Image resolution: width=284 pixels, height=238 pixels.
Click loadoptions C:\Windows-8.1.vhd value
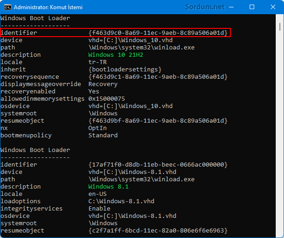coord(121,201)
